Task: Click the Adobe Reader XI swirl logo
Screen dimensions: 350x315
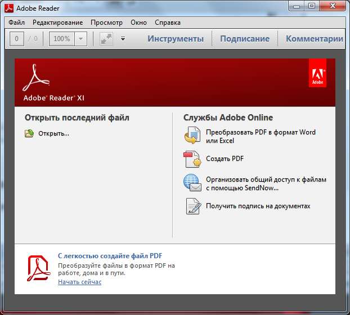Action: (36, 78)
